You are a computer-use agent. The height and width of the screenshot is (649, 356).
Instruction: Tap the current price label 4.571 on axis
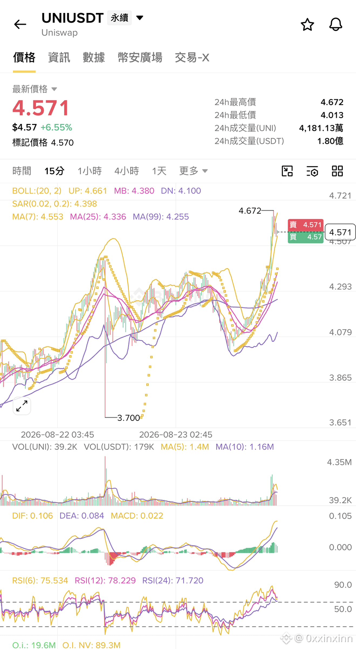341,232
